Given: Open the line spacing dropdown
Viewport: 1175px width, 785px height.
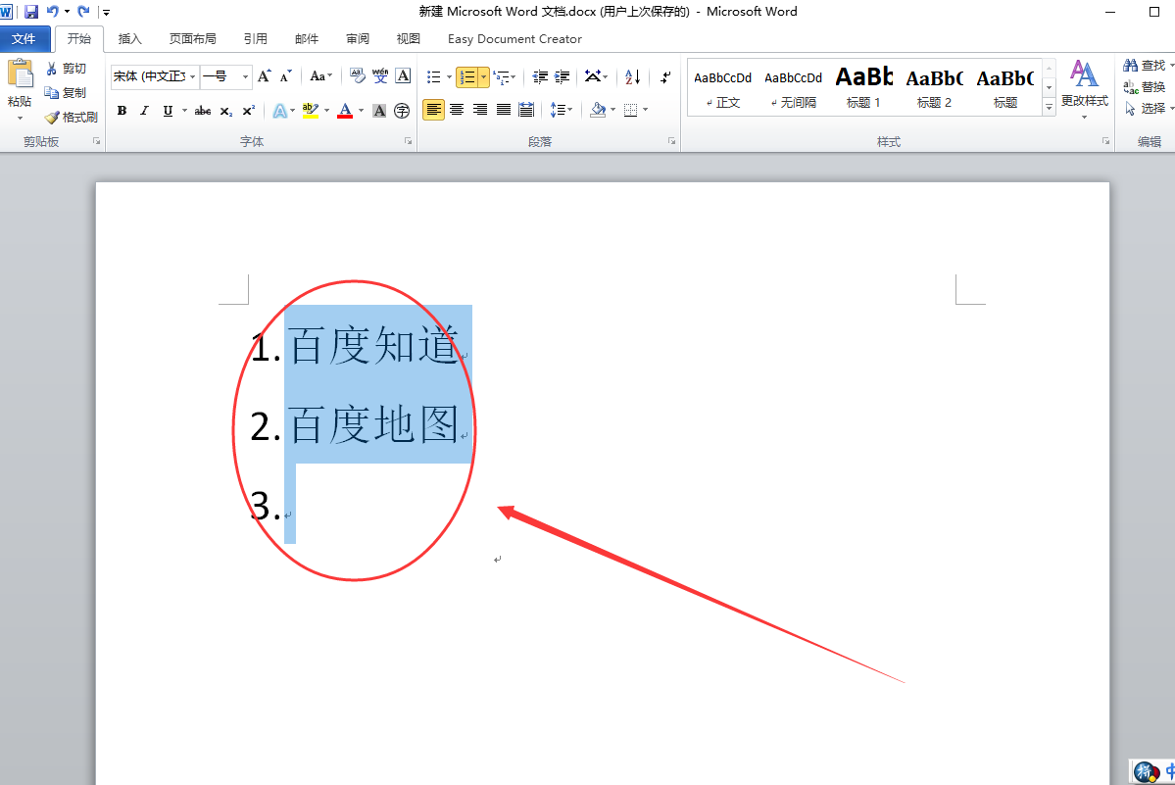Looking at the screenshot, I should (x=561, y=110).
